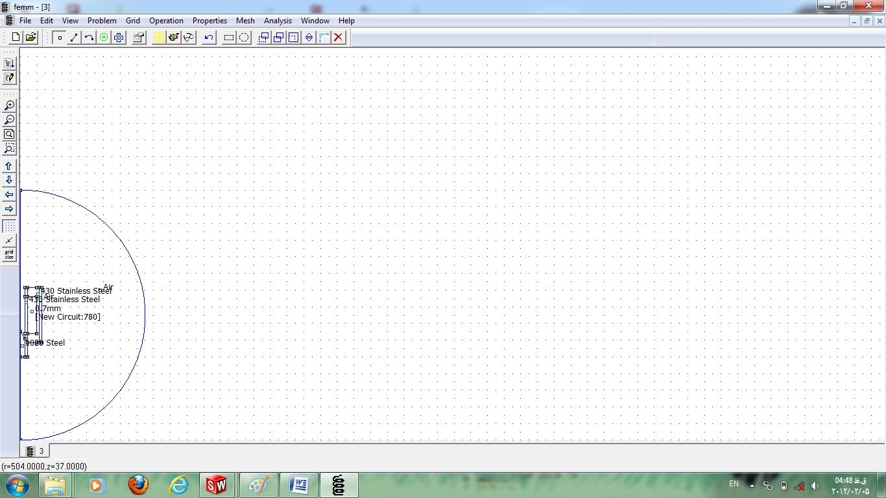Expand the Analysis menu
The image size is (886, 498).
pyautogui.click(x=278, y=21)
